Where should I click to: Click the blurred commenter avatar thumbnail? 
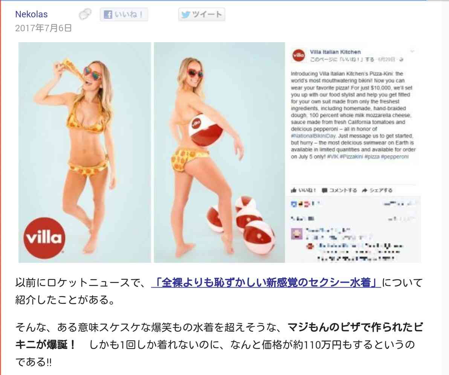(297, 233)
